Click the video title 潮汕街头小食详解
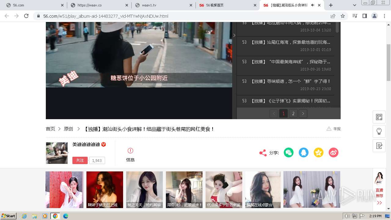Image resolution: width=391 pixels, height=220 pixels. pyautogui.click(x=149, y=129)
